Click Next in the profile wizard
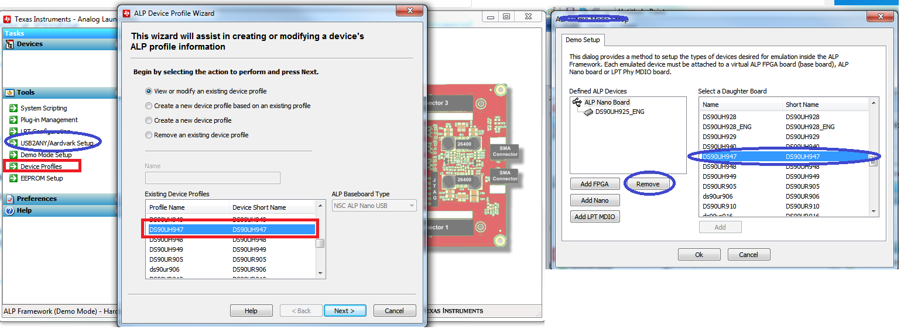Screen dimensions: 904x333 point(345,311)
